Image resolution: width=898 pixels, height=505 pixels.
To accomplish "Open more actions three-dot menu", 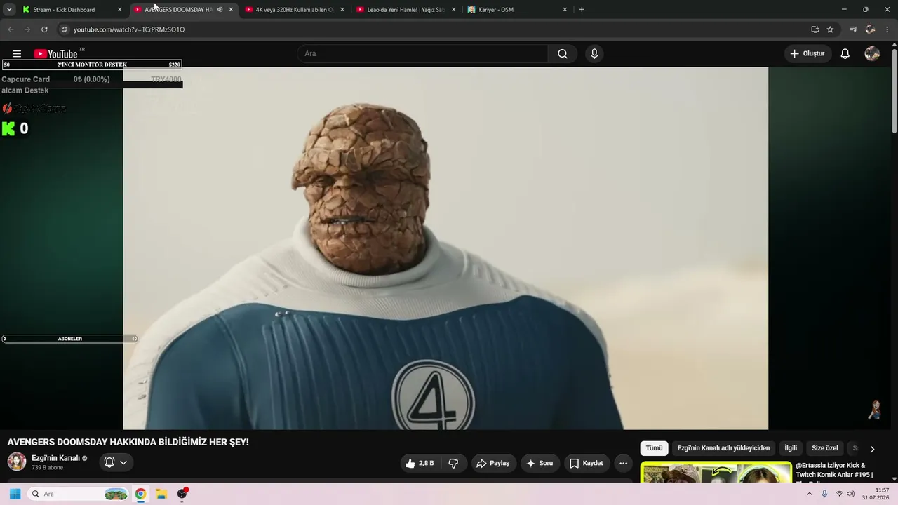I will click(x=623, y=463).
